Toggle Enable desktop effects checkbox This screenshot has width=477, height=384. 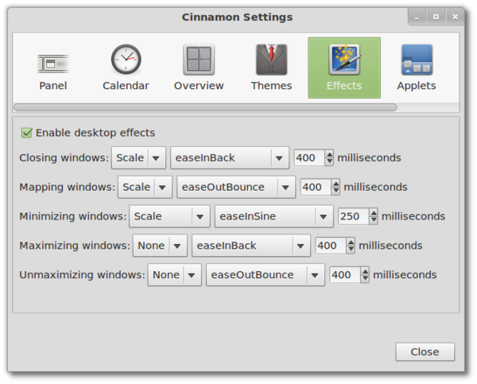coord(27,133)
